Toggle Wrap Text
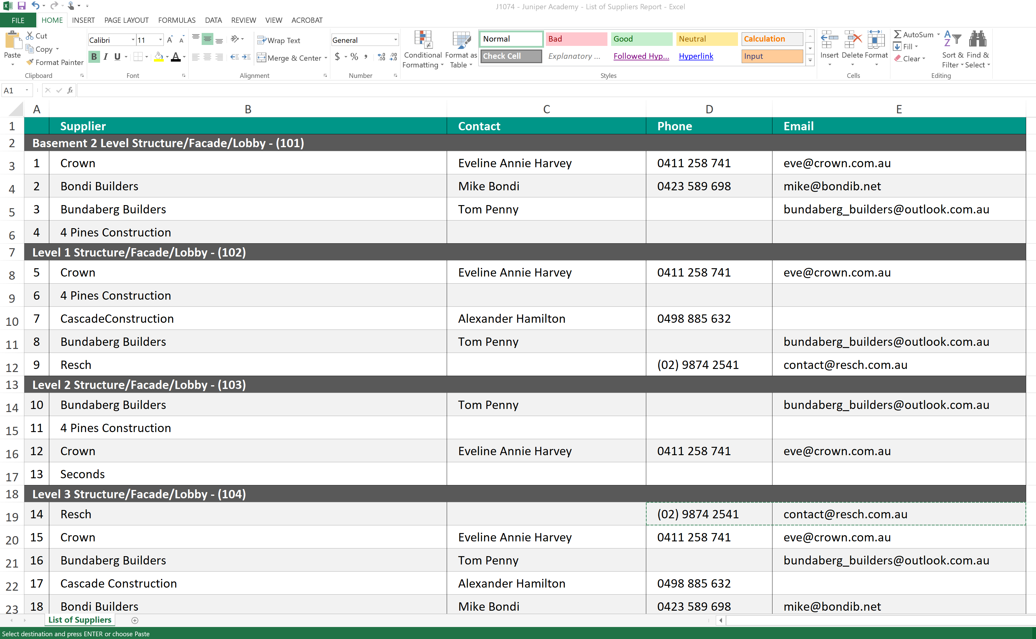This screenshot has width=1036, height=639. click(x=279, y=40)
